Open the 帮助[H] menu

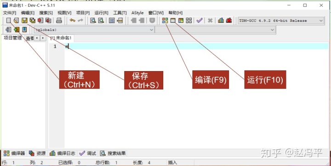coord(176,13)
